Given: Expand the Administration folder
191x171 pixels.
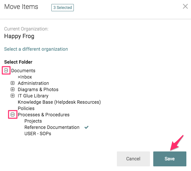Looking at the screenshot, I should pos(13,83).
